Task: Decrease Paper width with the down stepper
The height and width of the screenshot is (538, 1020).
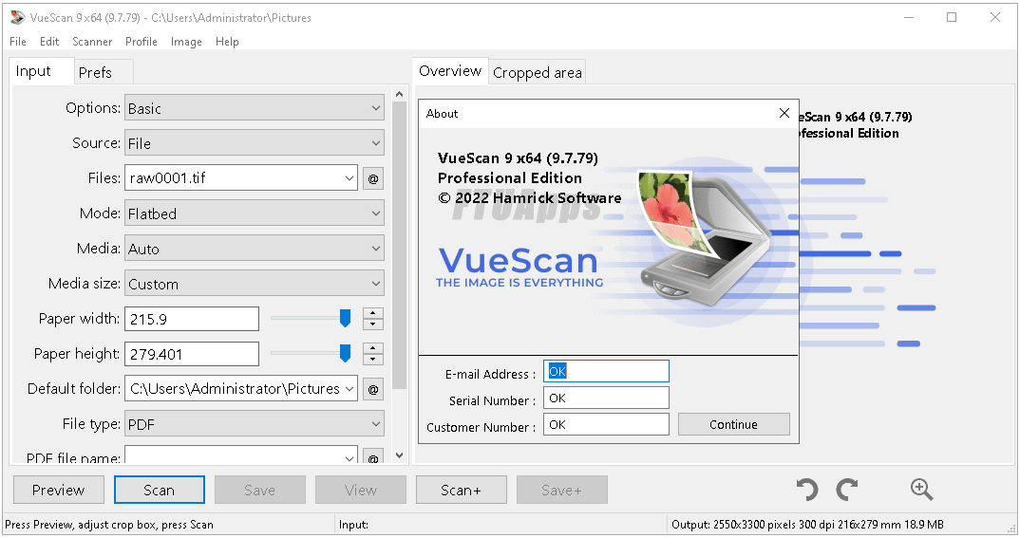Action: tap(372, 325)
